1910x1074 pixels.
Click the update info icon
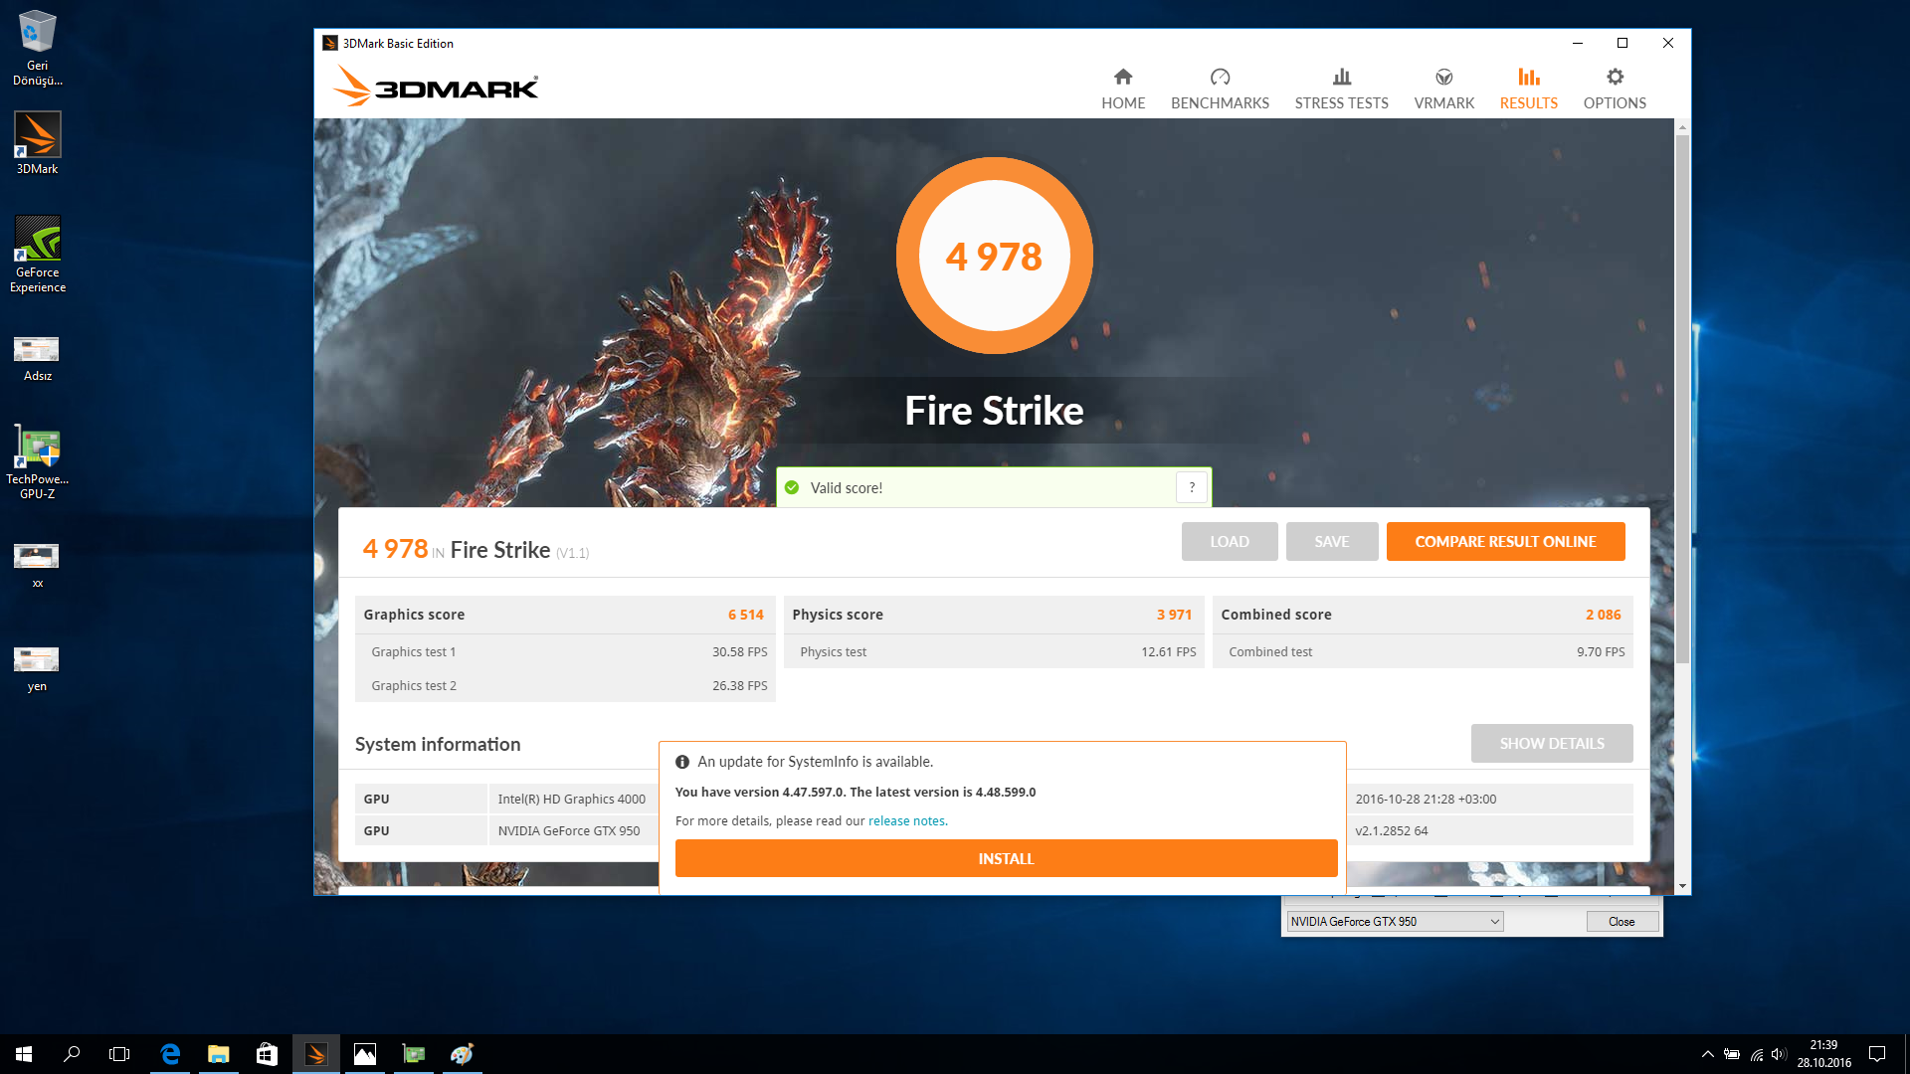(x=682, y=762)
